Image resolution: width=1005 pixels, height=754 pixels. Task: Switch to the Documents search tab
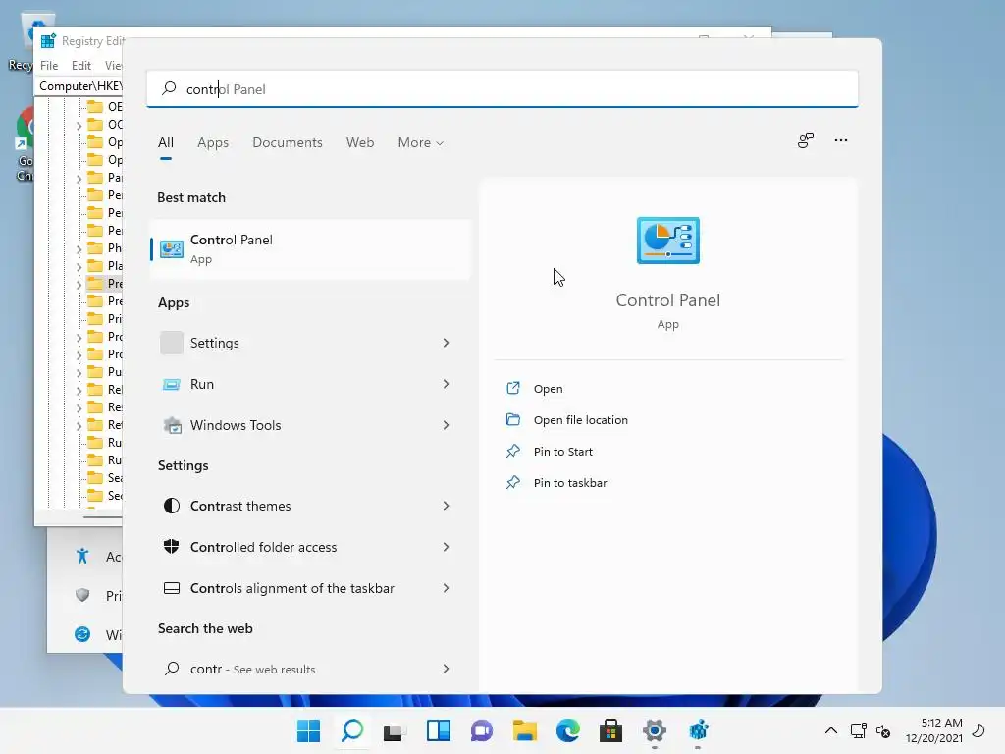[288, 143]
